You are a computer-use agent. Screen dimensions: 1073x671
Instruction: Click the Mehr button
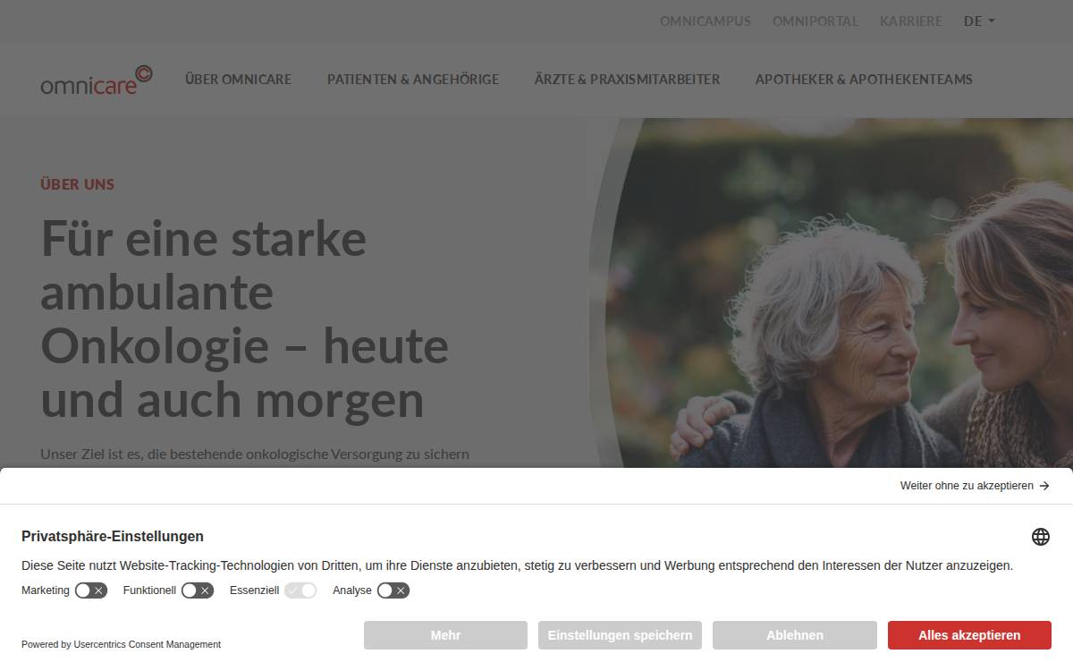[x=445, y=635]
